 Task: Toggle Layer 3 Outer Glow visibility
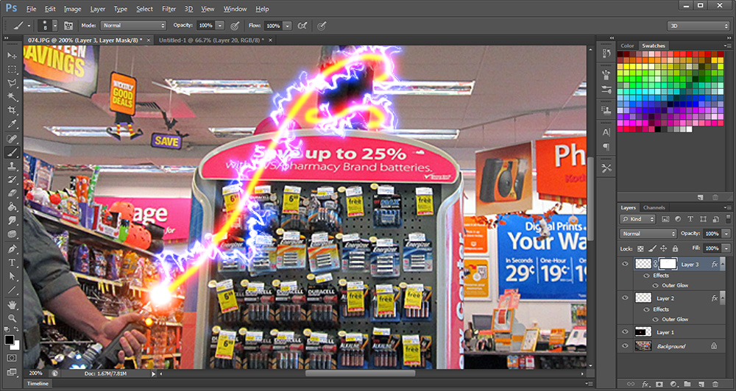tap(655, 285)
